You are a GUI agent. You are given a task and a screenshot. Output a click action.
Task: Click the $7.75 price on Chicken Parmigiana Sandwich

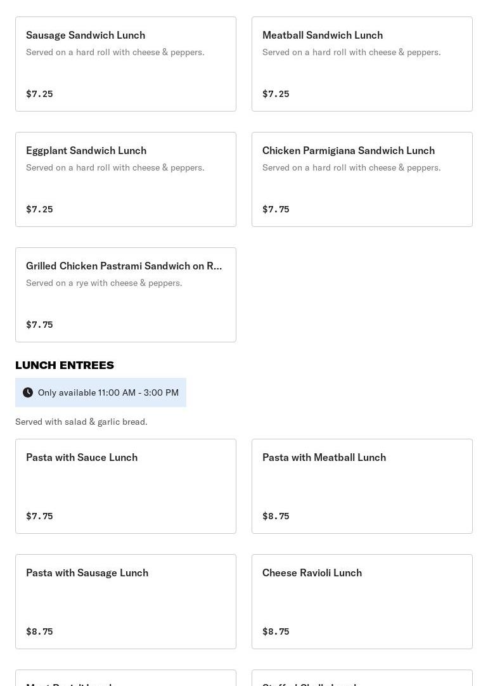(276, 209)
